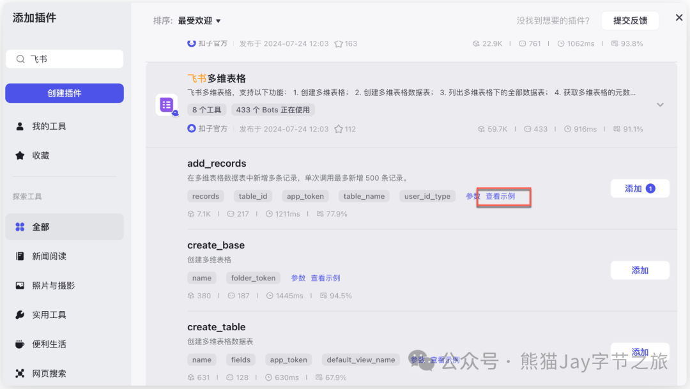Click the four-dot icon beside 全部
The height and width of the screenshot is (389, 690).
[x=20, y=227]
